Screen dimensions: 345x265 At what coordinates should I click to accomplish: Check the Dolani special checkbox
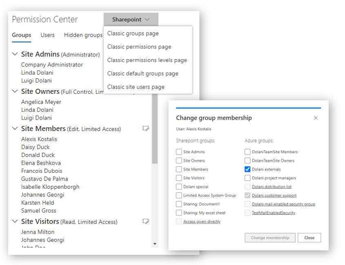click(179, 187)
